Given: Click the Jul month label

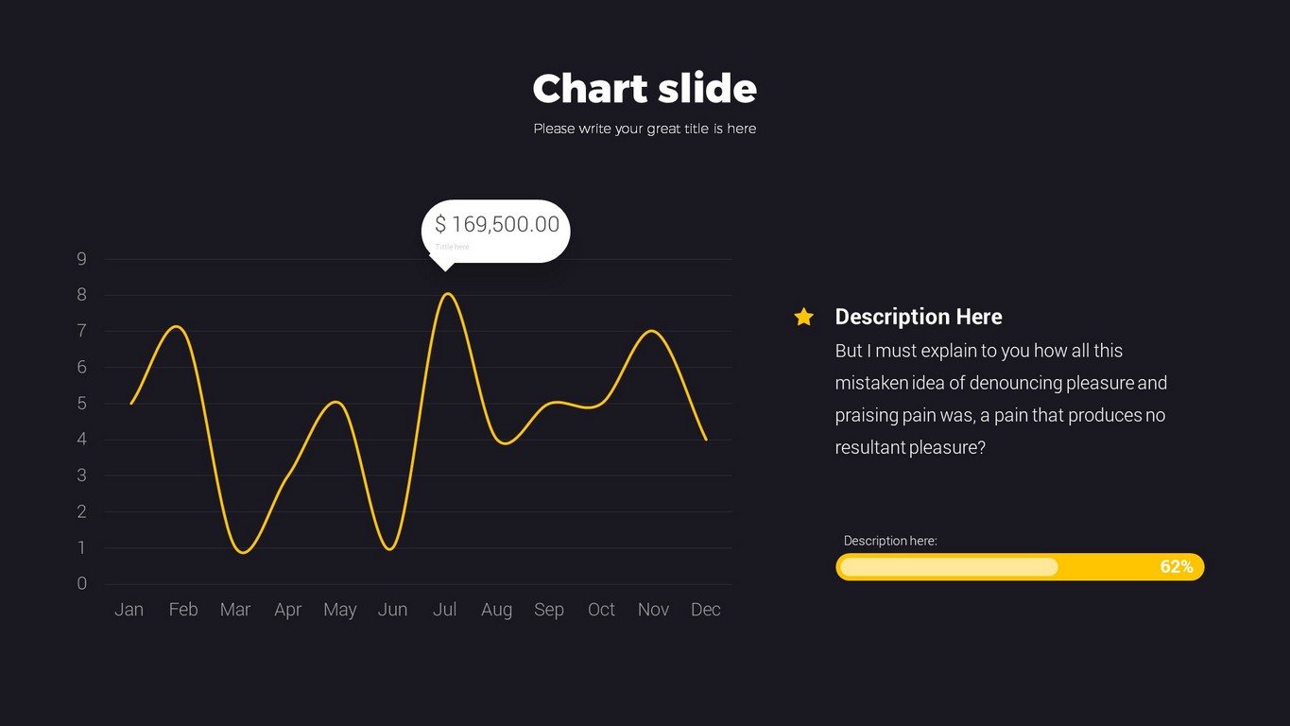Looking at the screenshot, I should point(445,610).
